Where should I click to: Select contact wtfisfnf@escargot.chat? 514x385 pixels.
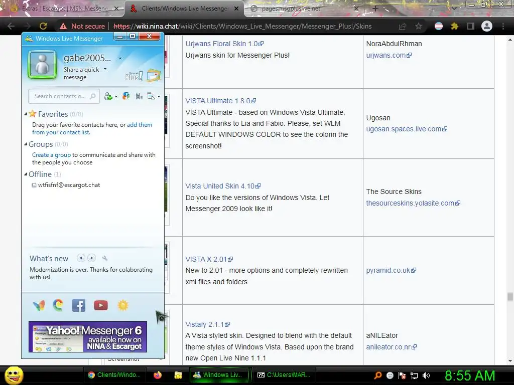click(69, 185)
